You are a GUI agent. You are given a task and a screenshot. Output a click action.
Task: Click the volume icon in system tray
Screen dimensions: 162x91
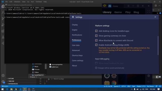click(143, 89)
